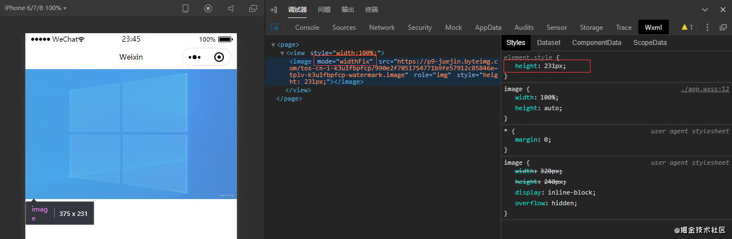Click the mode="widthFix" attribute in Wxml tree
732x239 pixels.
(x=345, y=61)
